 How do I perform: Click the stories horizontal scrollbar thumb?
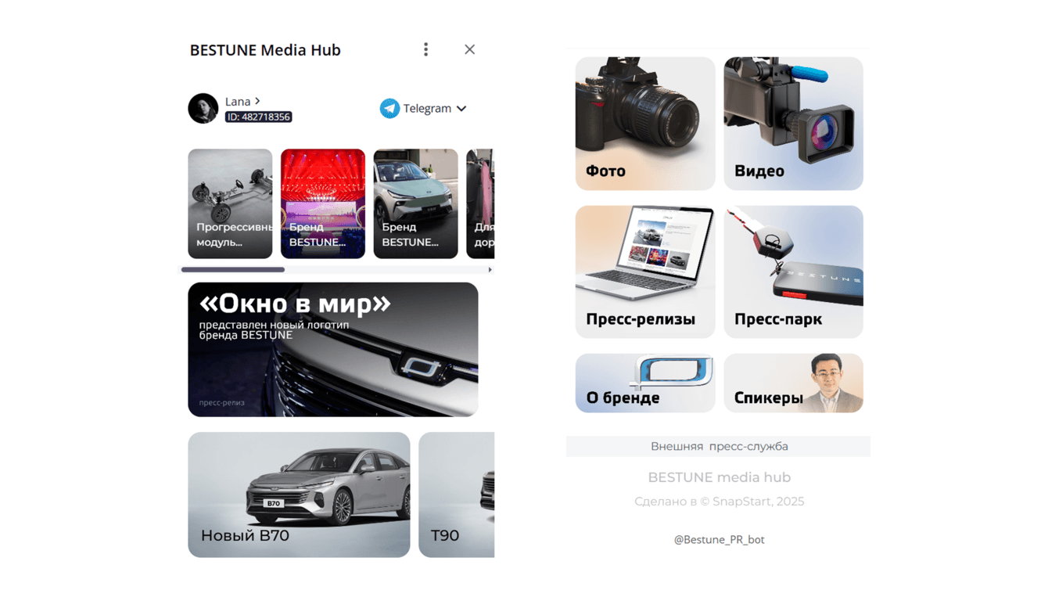(x=233, y=270)
